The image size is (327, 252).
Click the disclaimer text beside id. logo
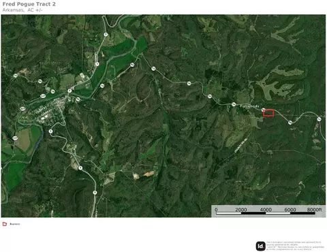click(x=296, y=246)
